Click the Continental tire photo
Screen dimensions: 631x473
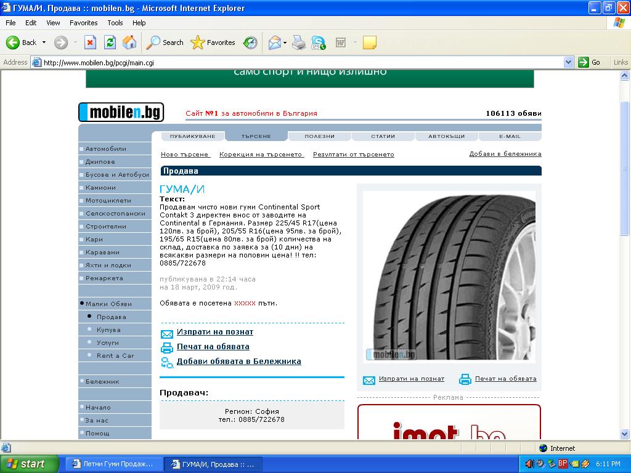(x=449, y=276)
